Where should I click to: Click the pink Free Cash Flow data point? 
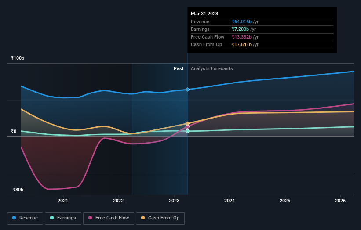click(x=187, y=126)
